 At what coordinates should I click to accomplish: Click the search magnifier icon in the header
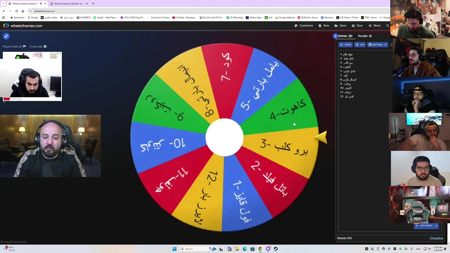387,26
